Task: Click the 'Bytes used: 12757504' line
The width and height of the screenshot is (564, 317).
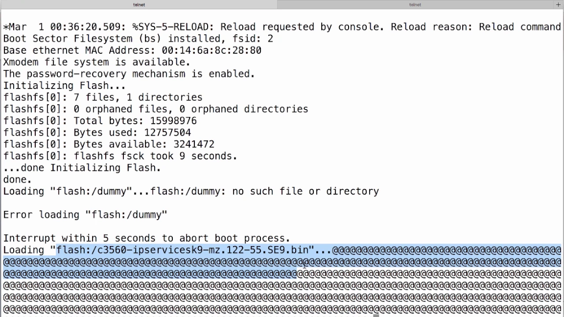Action: coord(97,133)
